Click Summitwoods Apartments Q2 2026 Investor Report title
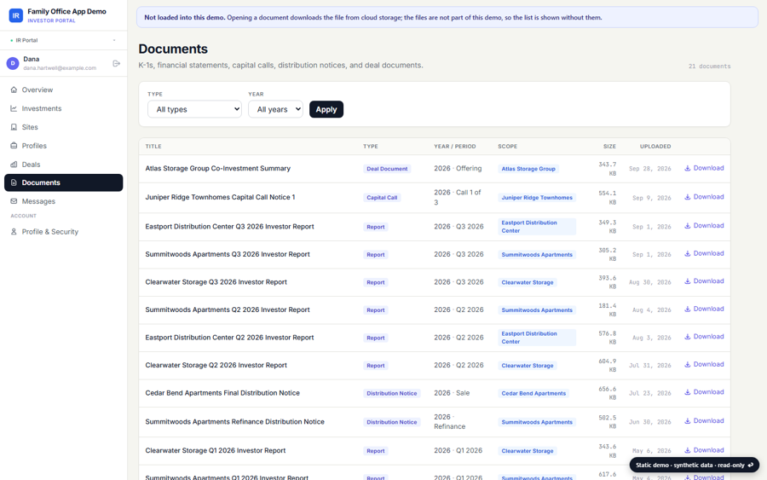Image resolution: width=767 pixels, height=480 pixels. (x=228, y=309)
